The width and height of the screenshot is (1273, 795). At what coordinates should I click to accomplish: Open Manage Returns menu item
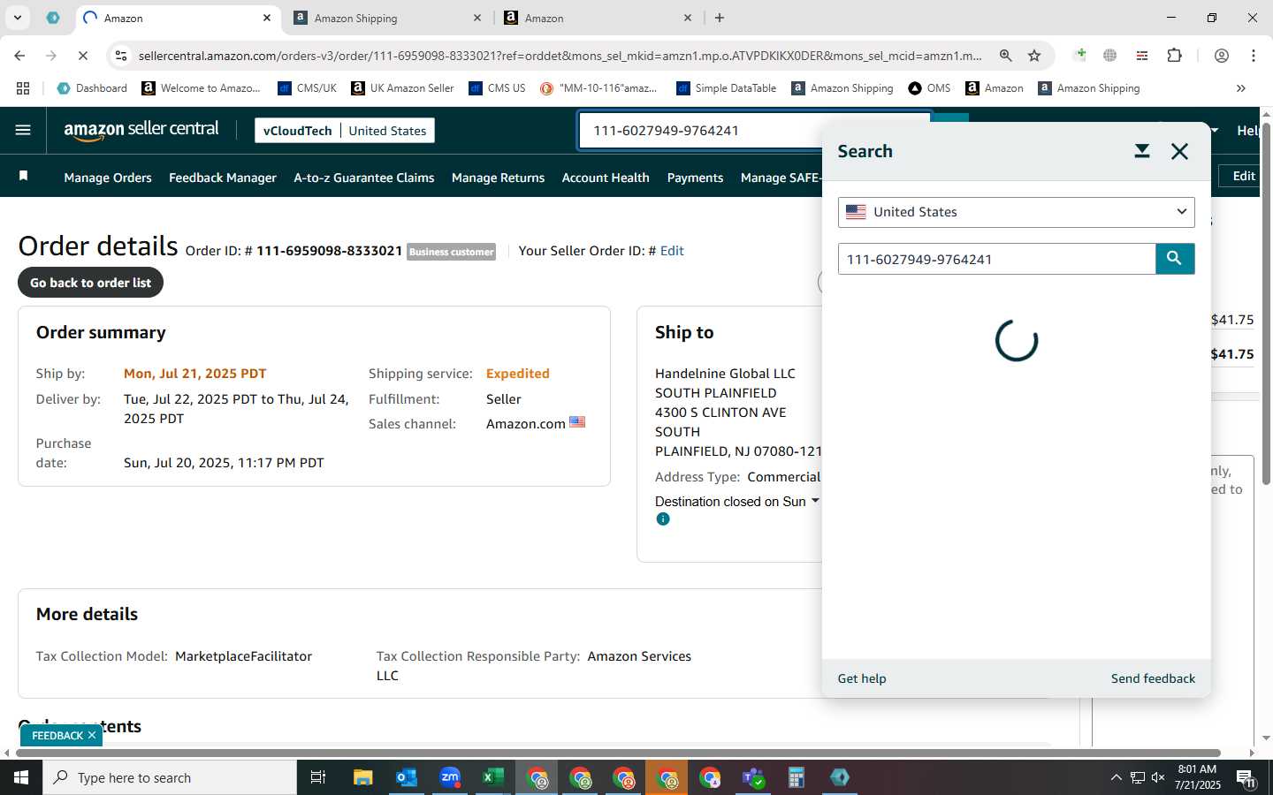tap(498, 178)
